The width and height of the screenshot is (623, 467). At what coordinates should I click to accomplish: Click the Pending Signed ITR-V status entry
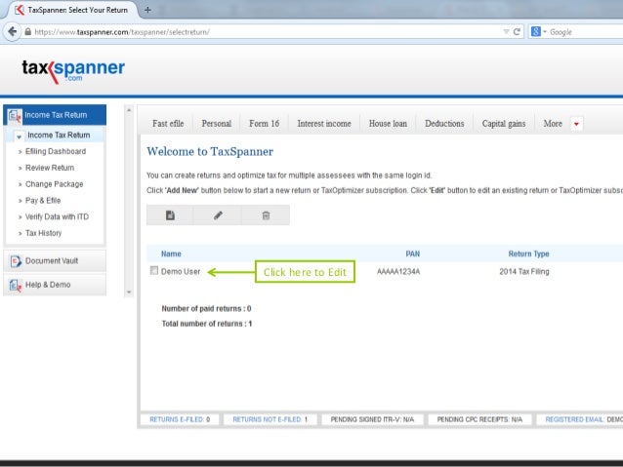coord(372,419)
